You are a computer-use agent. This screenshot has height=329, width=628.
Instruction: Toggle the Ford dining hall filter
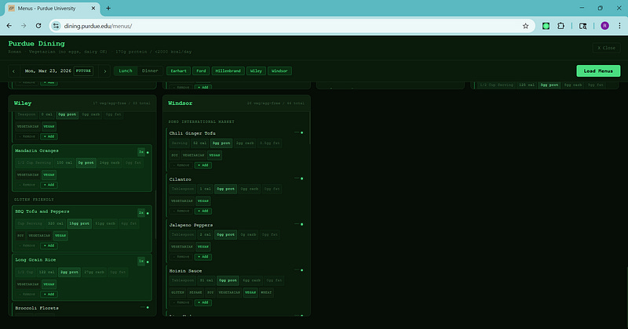pyautogui.click(x=201, y=70)
